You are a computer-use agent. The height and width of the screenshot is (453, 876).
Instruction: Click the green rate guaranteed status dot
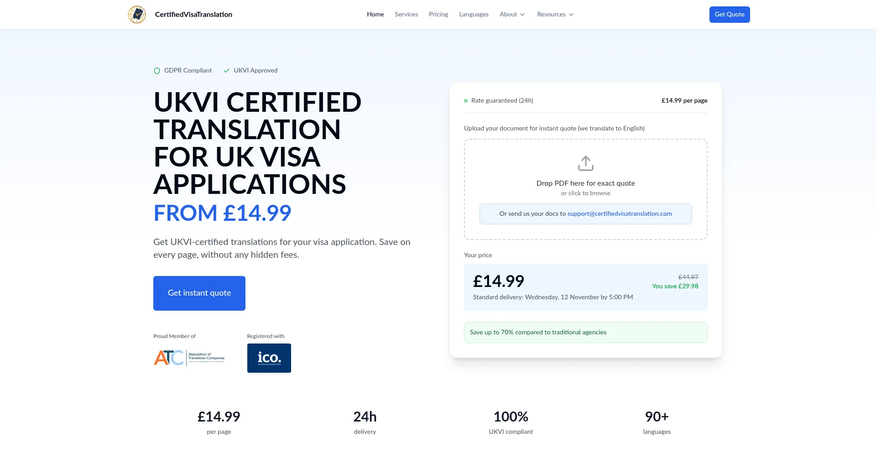pyautogui.click(x=466, y=101)
